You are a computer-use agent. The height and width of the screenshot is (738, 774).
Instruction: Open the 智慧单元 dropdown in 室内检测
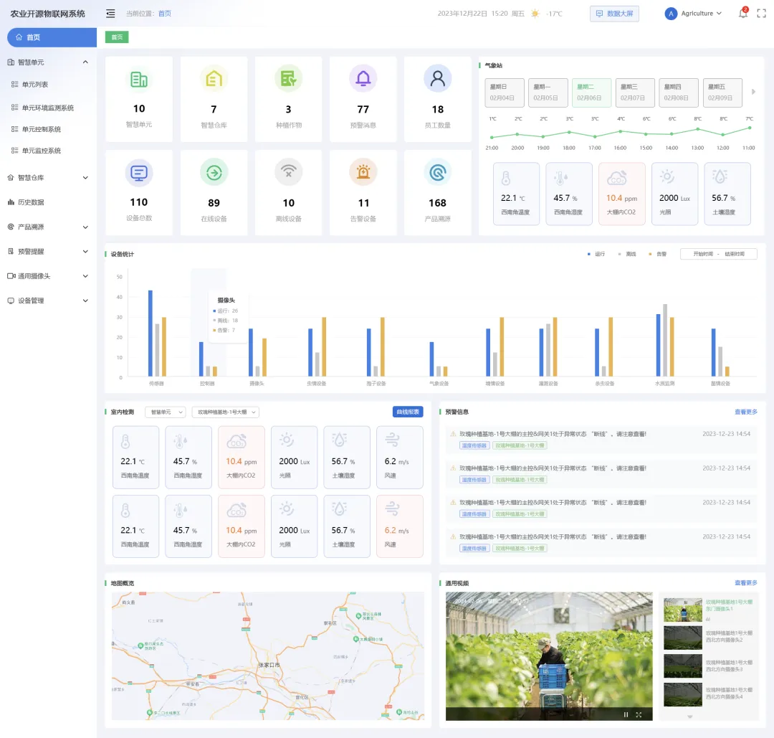166,412
